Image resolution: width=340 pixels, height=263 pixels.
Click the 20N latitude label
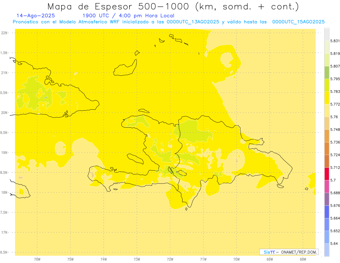point(4,113)
